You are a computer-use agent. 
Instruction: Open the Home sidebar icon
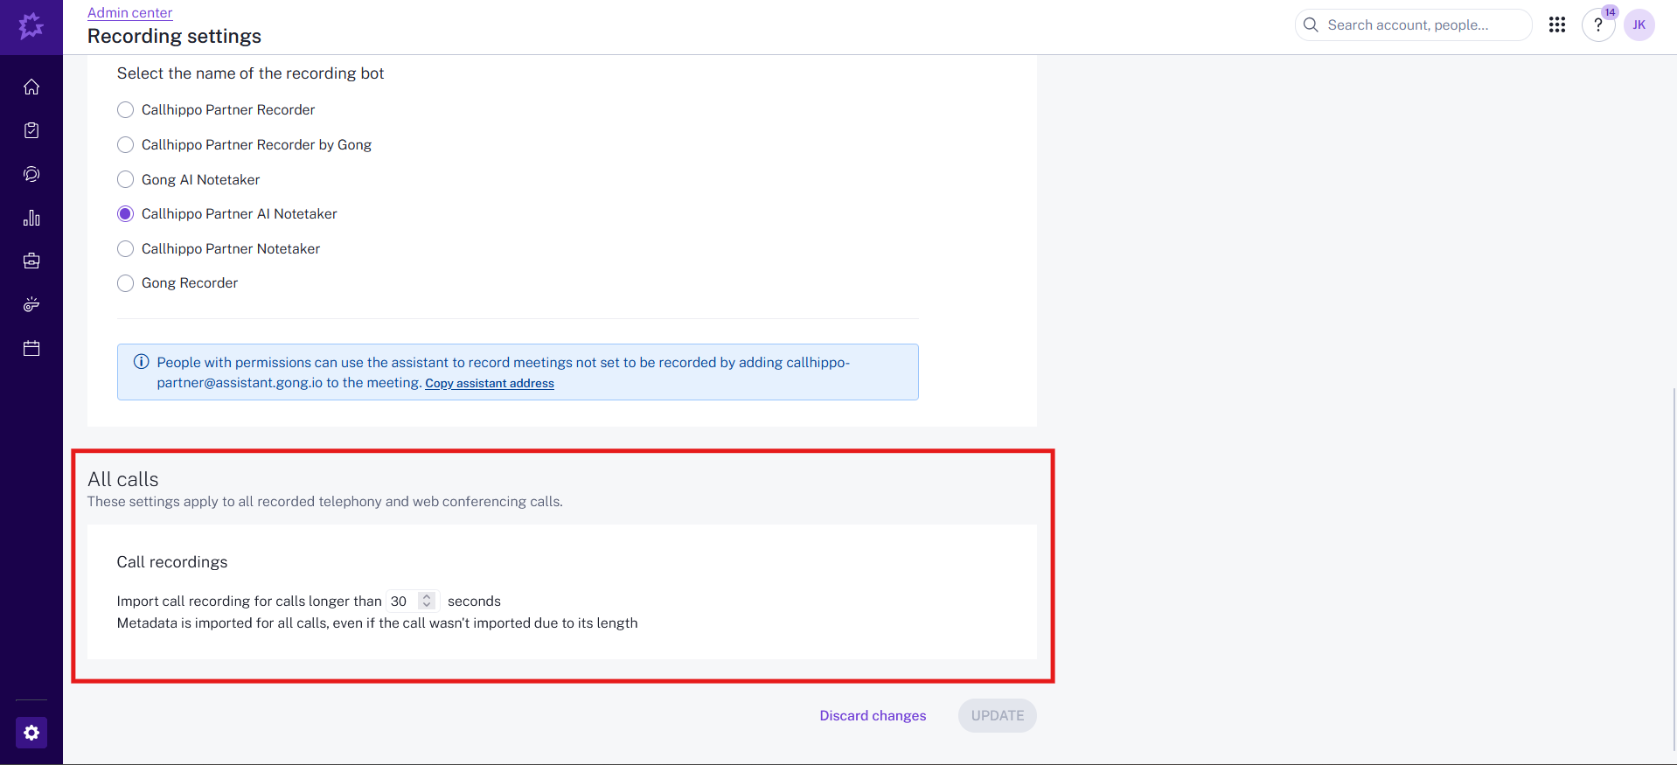31,87
